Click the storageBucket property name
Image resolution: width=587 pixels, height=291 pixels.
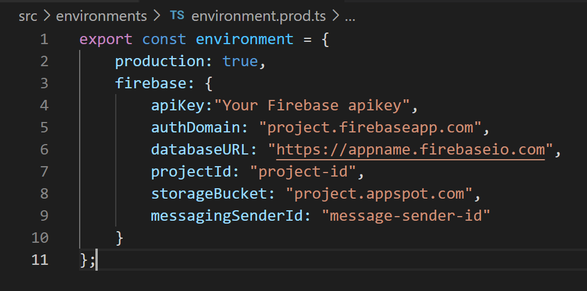point(208,194)
